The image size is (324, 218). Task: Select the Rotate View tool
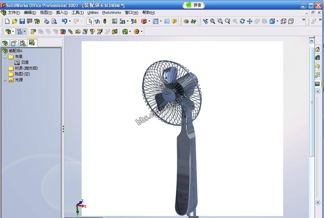coord(242,21)
